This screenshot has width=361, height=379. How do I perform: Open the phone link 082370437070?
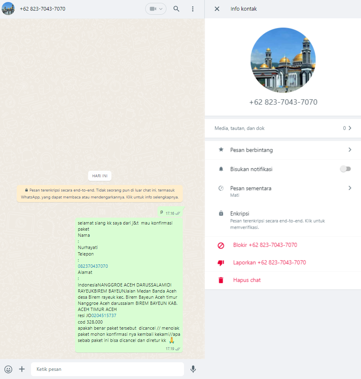coord(93,266)
